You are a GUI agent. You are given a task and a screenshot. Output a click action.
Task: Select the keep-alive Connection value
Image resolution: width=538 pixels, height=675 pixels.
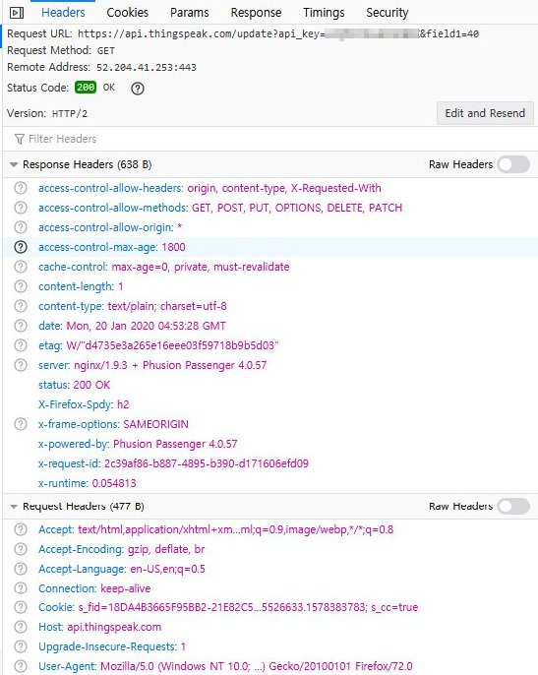[126, 588]
